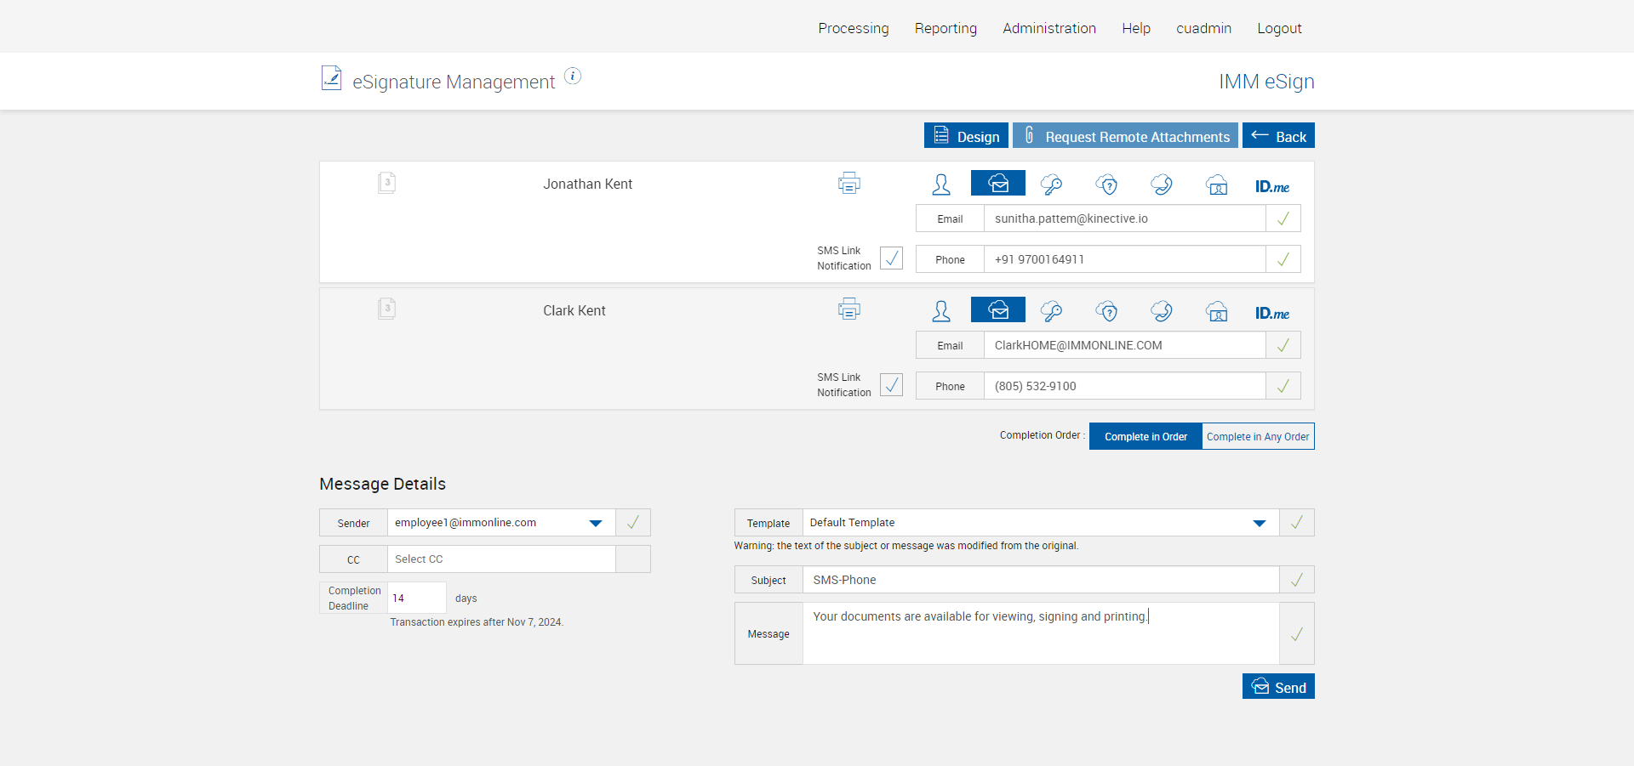
Task: Switch completion order to Complete in Any Order
Action: tap(1257, 437)
